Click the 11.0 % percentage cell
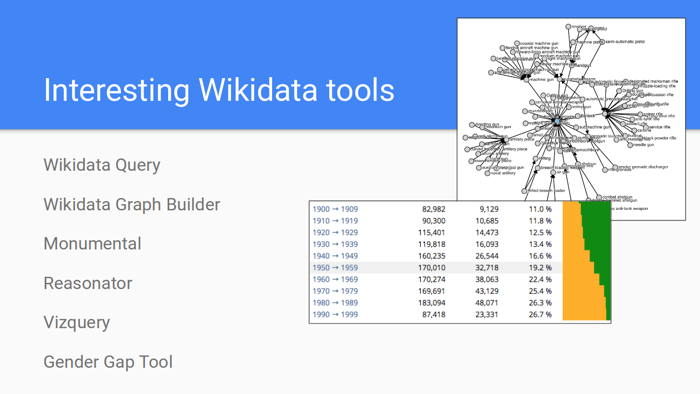The height and width of the screenshot is (394, 700). 540,209
